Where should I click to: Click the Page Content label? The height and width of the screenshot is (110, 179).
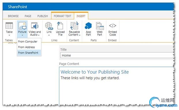(69, 64)
